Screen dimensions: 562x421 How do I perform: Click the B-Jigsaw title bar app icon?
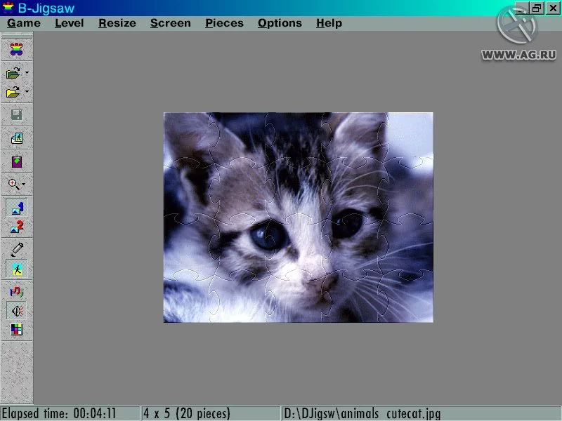[x=8, y=8]
